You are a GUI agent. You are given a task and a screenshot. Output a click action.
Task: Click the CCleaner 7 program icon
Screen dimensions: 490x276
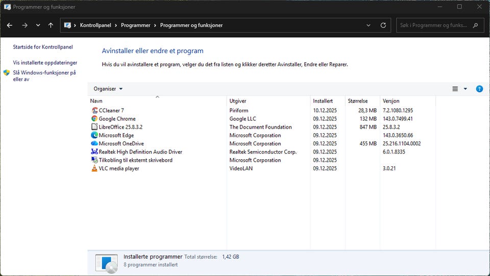[x=94, y=110]
